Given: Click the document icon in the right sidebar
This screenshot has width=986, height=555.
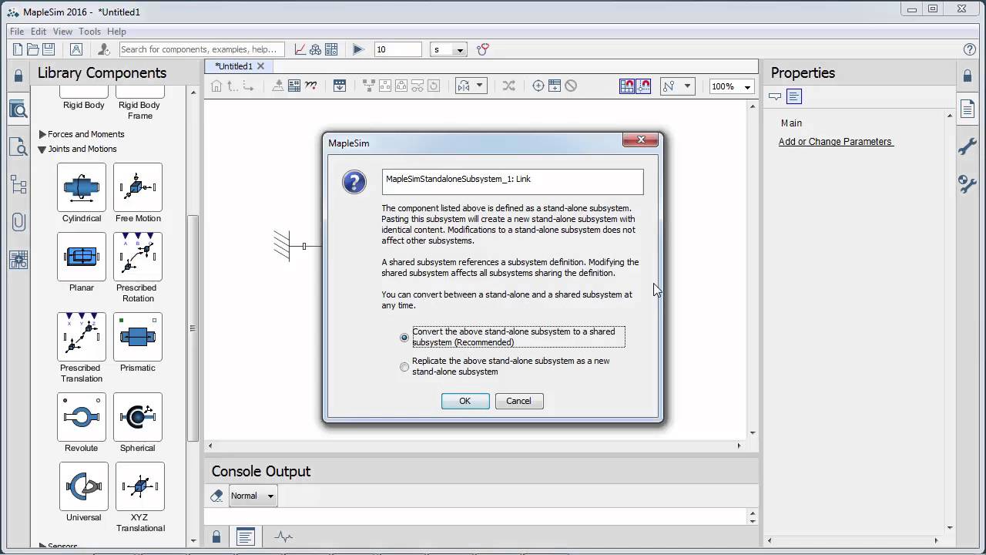Looking at the screenshot, I should 968,108.
